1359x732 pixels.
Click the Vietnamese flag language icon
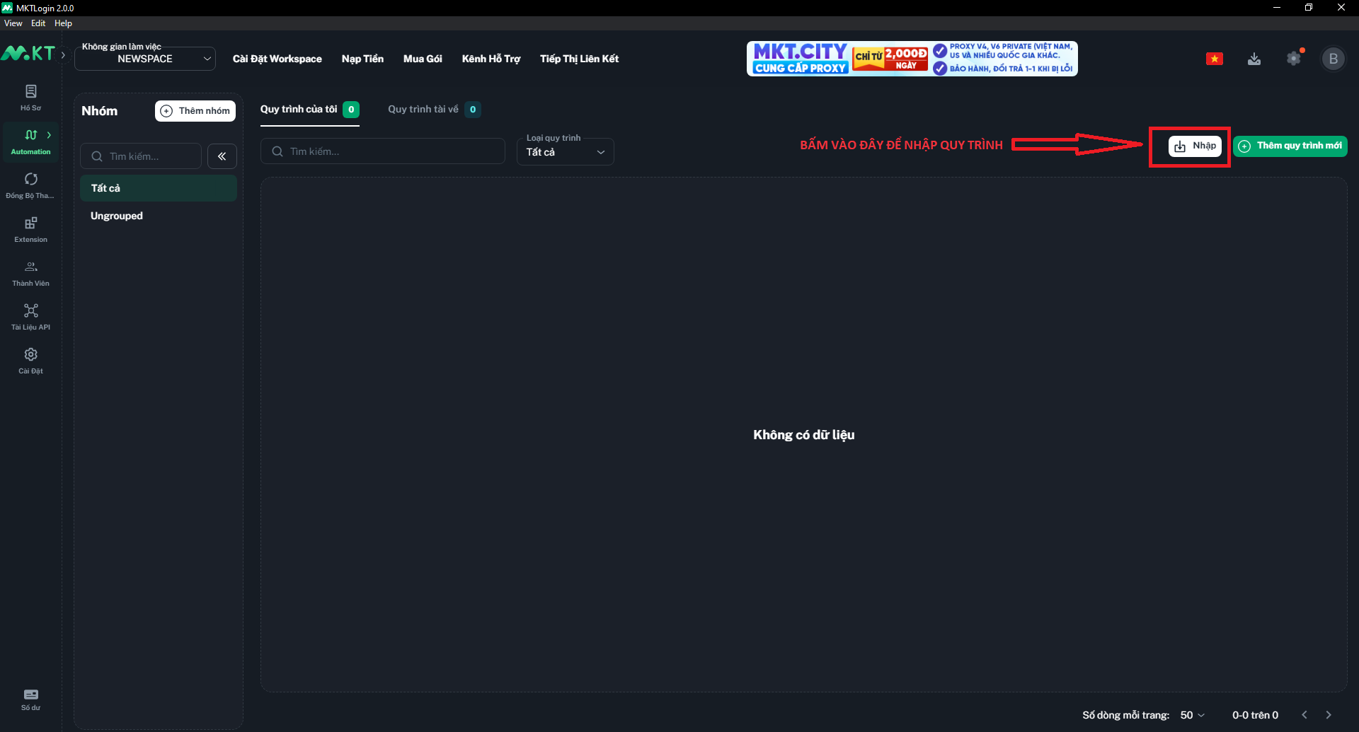point(1215,59)
